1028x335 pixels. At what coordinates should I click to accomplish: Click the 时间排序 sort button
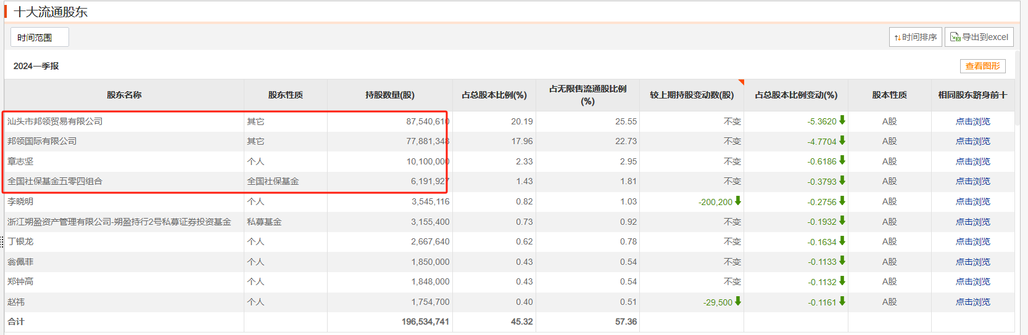915,37
